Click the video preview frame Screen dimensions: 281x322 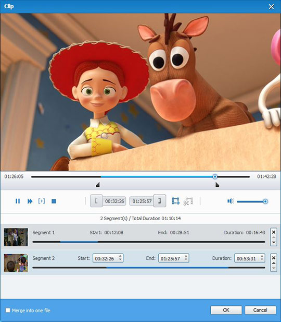(x=140, y=92)
